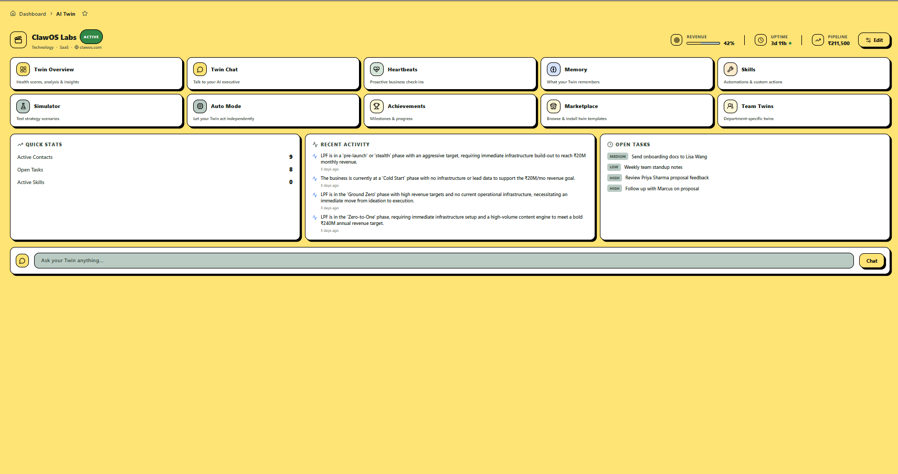This screenshot has height=474, width=898.
Task: Click the home icon beside Dashboard
Action: point(13,14)
